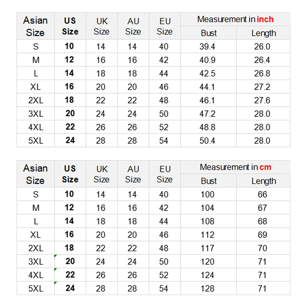Select the 'Measurement in cm' header cell
The image size is (307, 307).
(x=235, y=167)
